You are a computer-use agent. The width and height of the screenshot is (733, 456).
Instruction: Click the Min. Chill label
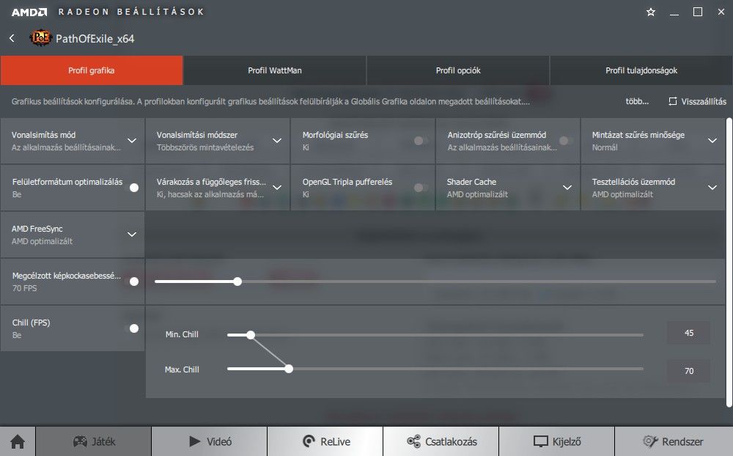(x=182, y=334)
